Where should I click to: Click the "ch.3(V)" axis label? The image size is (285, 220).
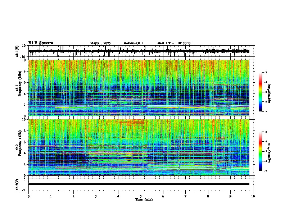(x=17, y=185)
